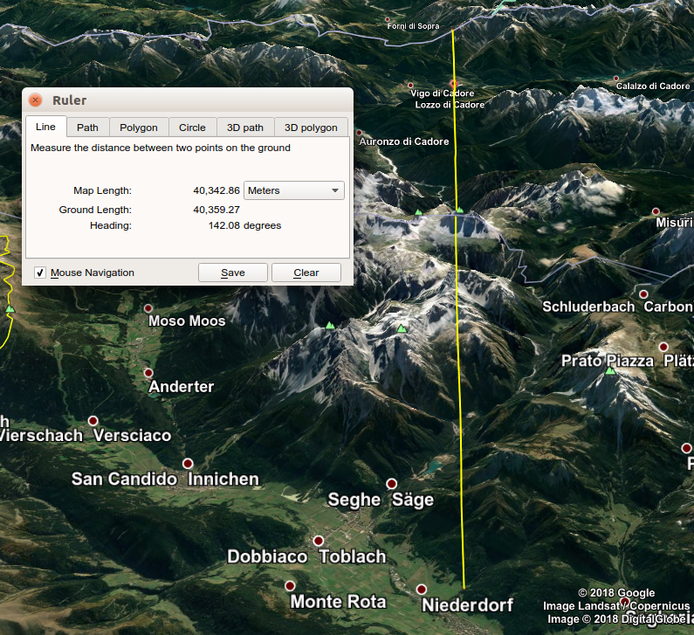The image size is (694, 635).
Task: Open the Polygon tab in Ruler
Action: tap(139, 128)
